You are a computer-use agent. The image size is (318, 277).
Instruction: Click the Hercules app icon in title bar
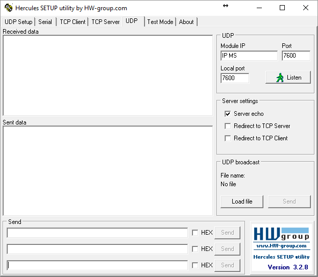click(x=9, y=8)
